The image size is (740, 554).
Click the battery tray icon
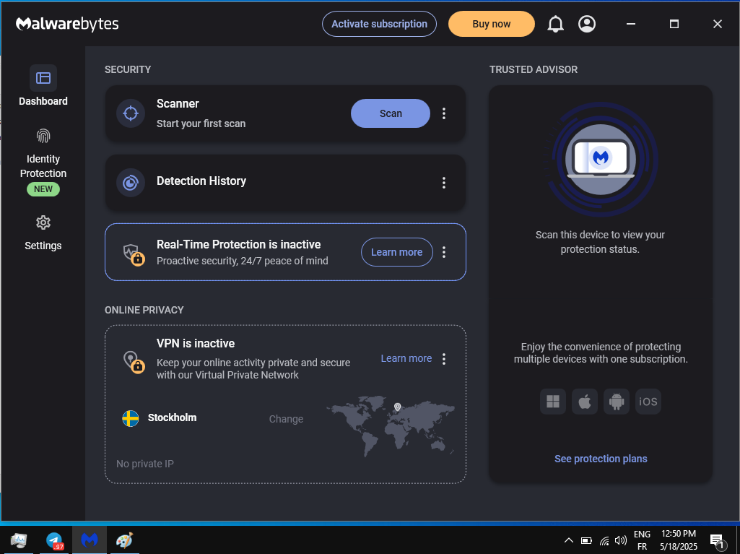pos(586,540)
